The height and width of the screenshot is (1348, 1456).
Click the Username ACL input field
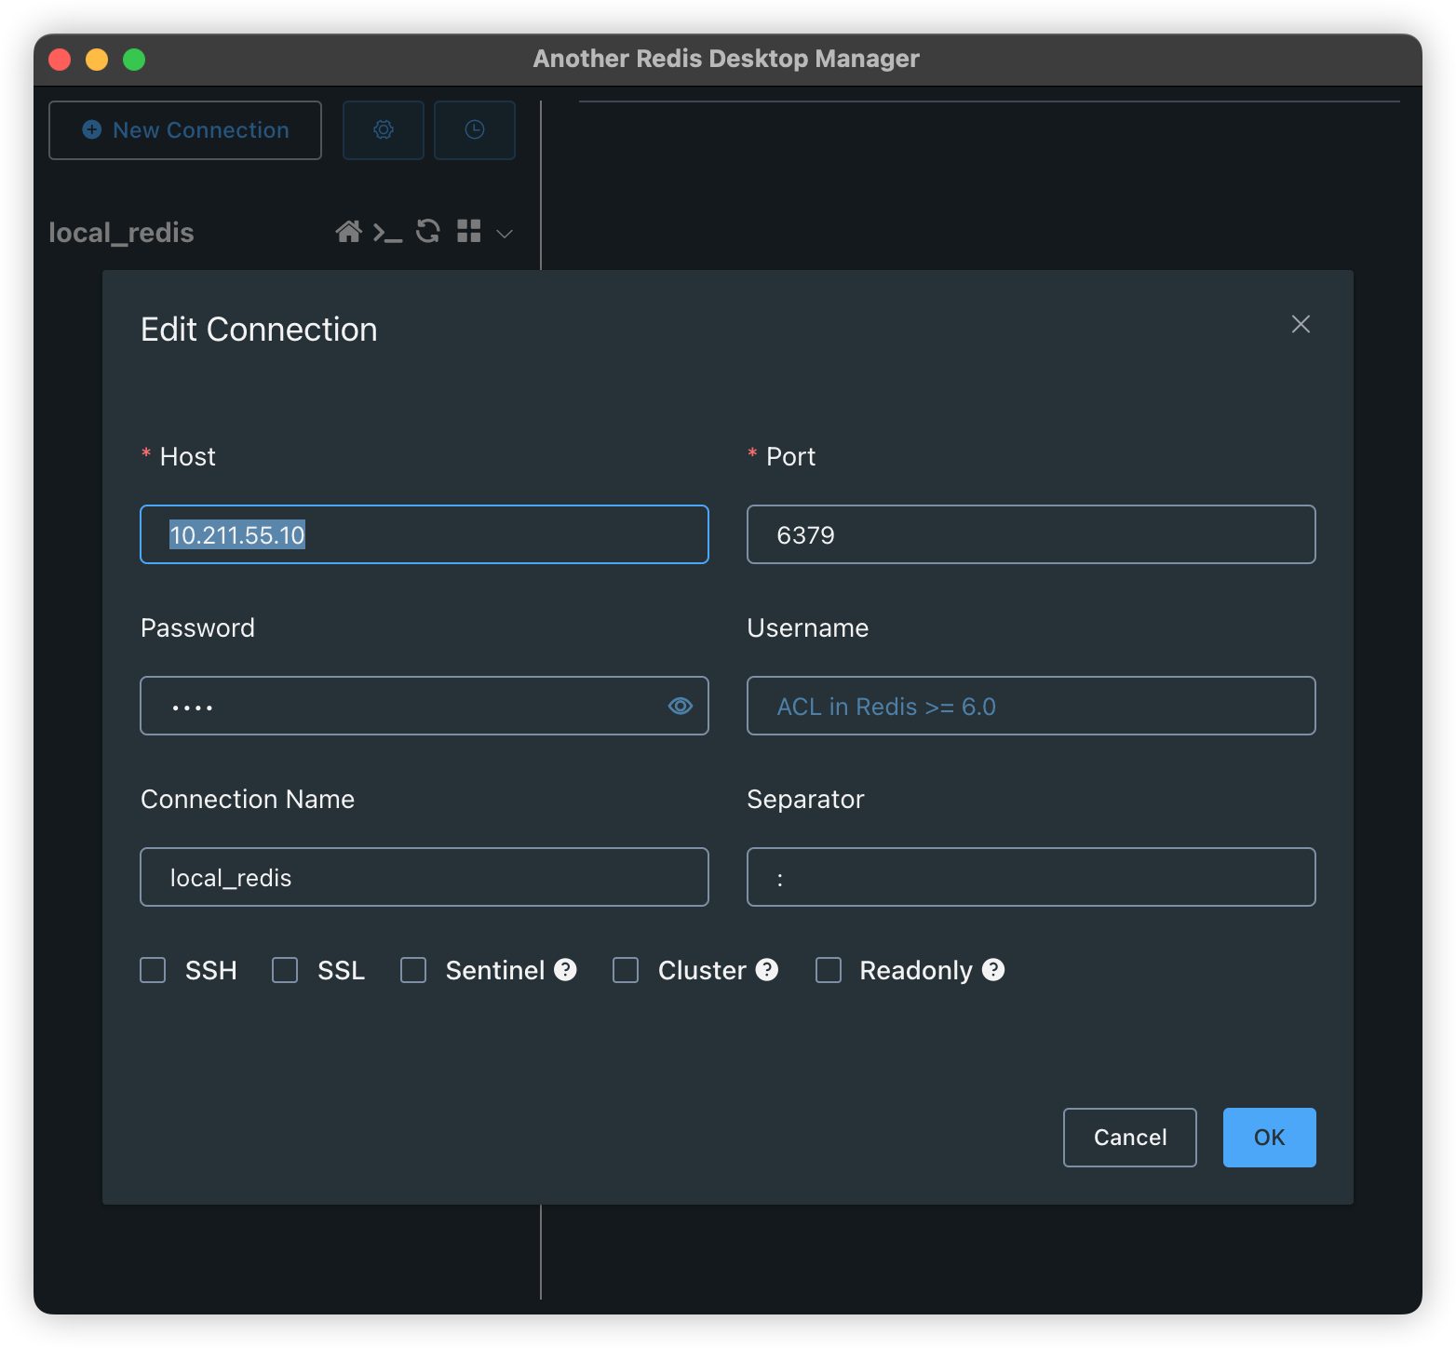(1031, 706)
